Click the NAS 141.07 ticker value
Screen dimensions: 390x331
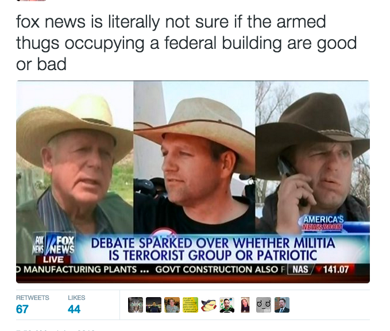point(321,270)
